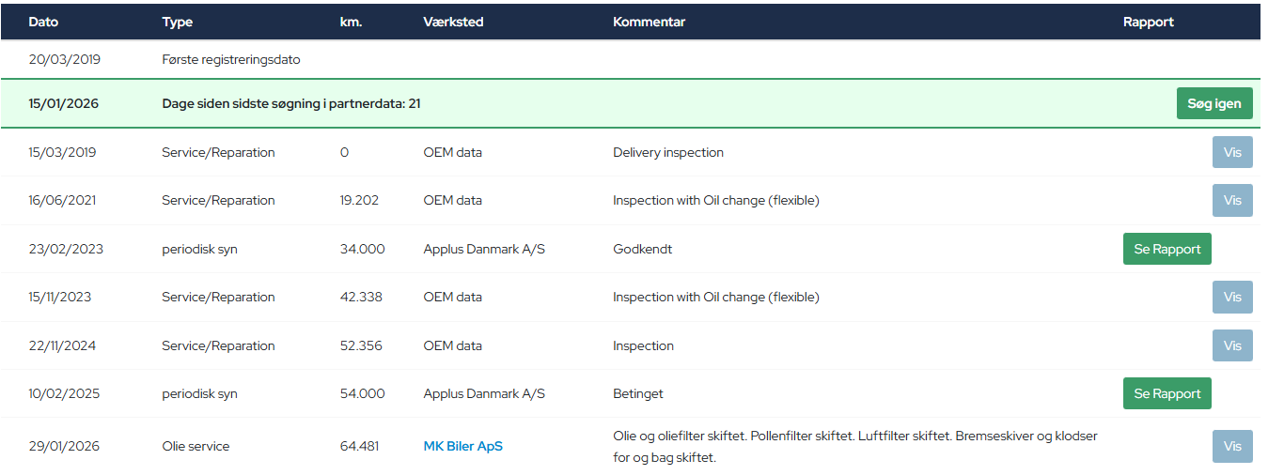1284x475 pixels.
Task: Click the Værksted column header
Action: click(453, 22)
